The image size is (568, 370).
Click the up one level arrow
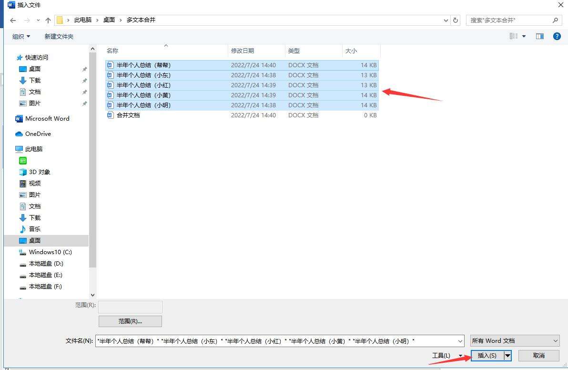point(48,20)
